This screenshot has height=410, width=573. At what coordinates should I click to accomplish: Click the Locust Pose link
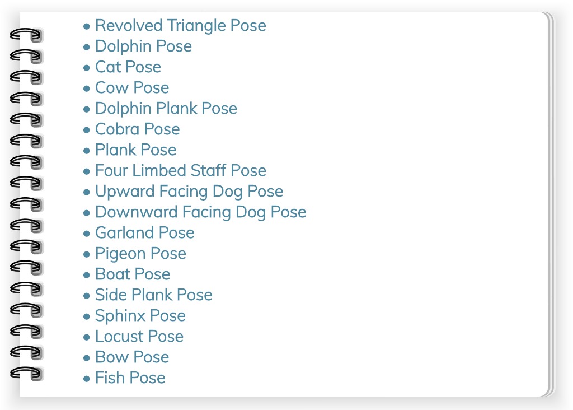pos(139,337)
